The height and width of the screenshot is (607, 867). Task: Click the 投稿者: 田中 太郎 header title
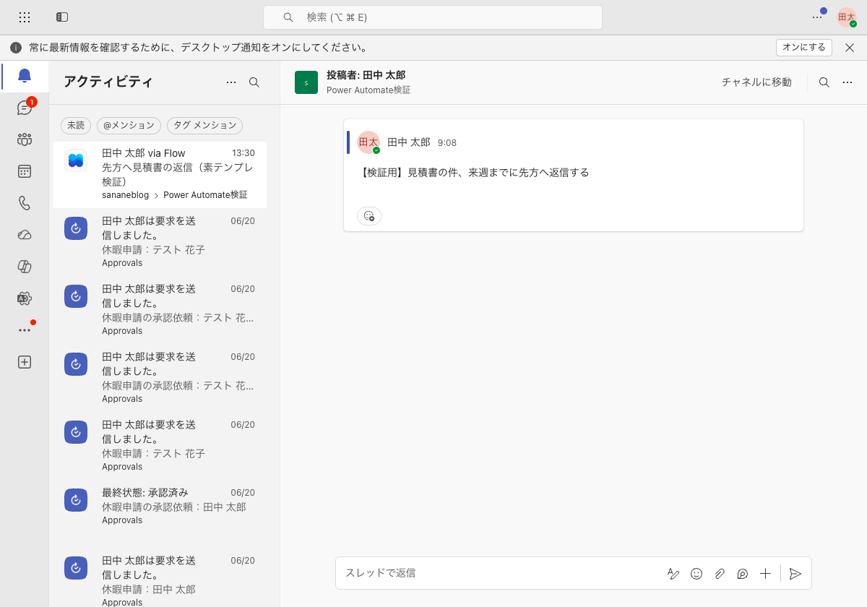[x=366, y=75]
